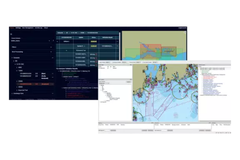Click the coverage map in the dark window
The image size is (240, 160).
click(x=154, y=46)
